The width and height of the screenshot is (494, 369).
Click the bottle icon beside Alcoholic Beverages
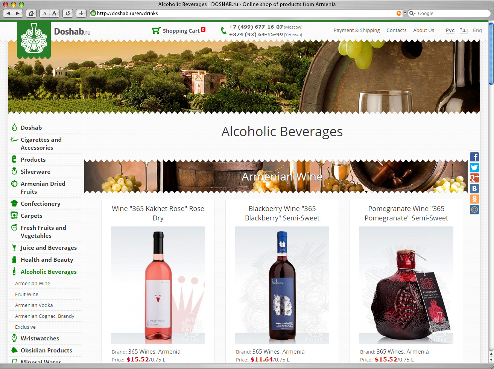tap(14, 271)
